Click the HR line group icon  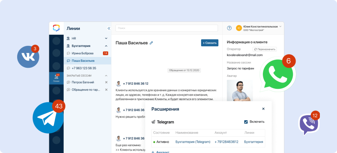click(68, 39)
